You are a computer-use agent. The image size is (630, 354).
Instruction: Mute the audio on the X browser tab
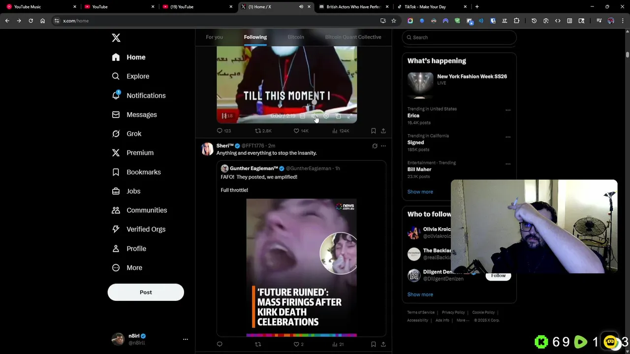tap(301, 7)
